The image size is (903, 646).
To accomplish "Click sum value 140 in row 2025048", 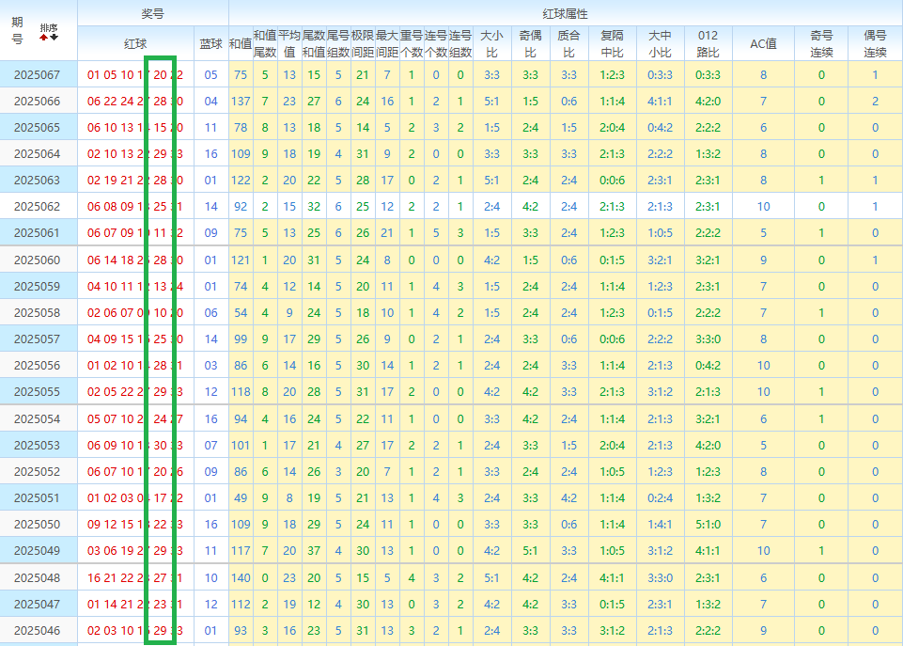I will (241, 578).
